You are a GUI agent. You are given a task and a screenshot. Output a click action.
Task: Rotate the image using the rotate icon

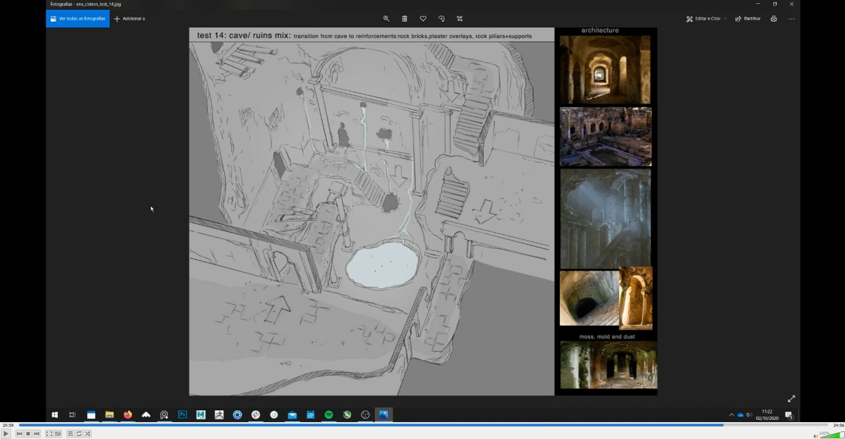click(441, 19)
